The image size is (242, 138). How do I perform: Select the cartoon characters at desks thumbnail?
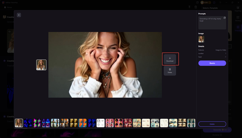(137, 123)
